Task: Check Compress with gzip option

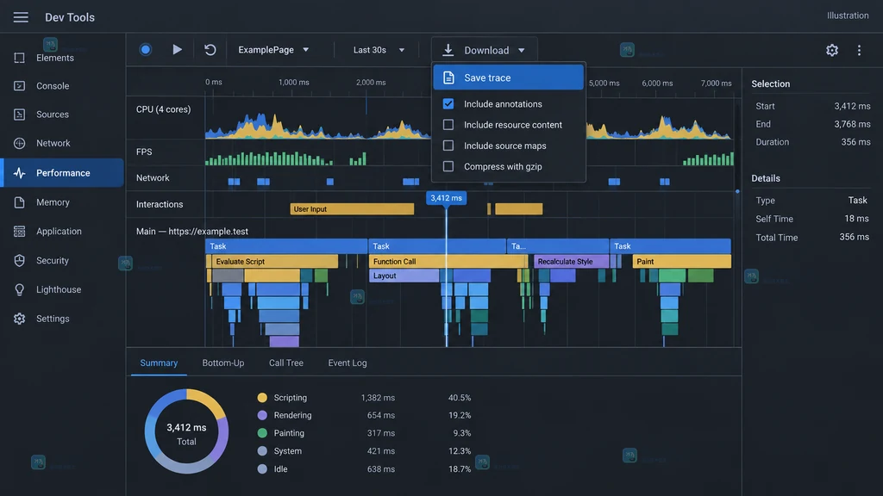Action: point(448,166)
